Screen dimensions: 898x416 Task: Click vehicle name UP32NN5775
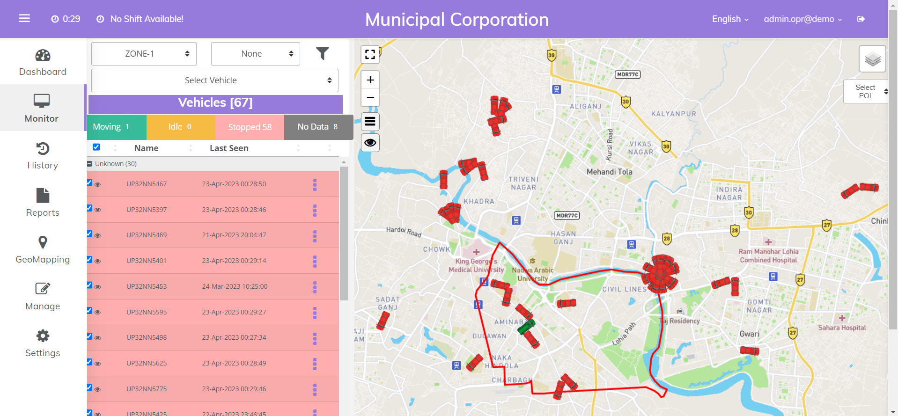click(x=147, y=389)
